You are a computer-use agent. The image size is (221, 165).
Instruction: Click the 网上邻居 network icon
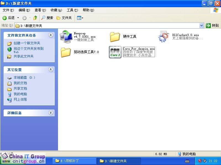pos(9,100)
